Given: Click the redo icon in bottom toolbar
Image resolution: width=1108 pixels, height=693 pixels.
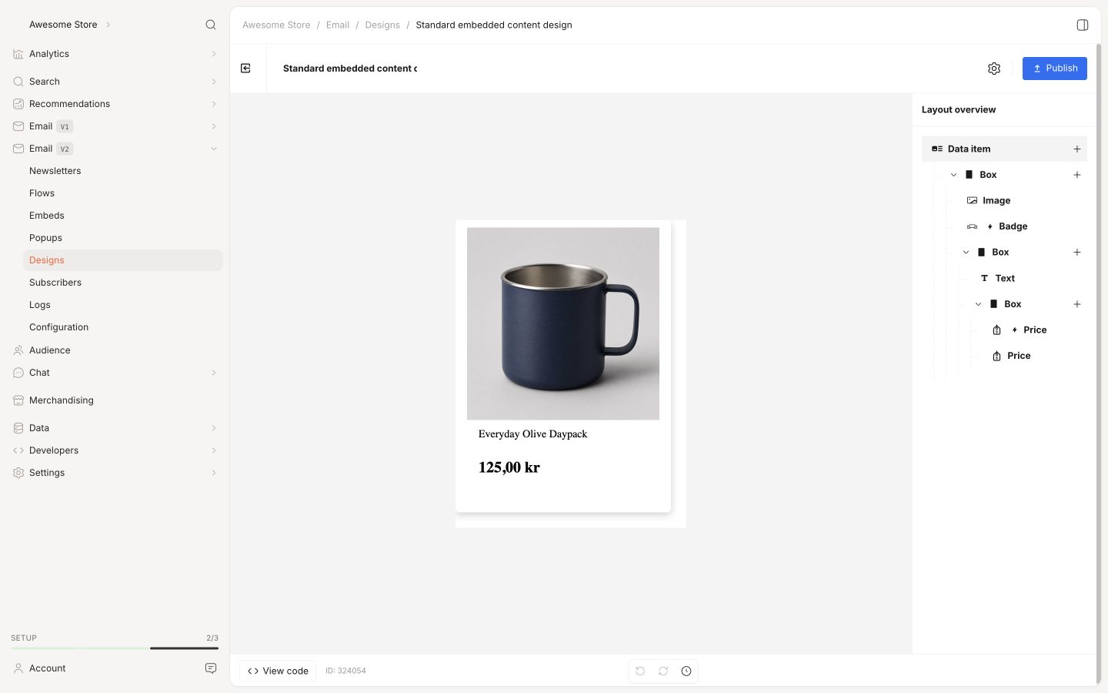Looking at the screenshot, I should click(663, 671).
